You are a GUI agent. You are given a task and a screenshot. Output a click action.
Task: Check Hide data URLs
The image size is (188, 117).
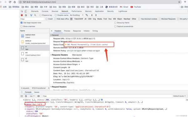pyautogui.click(x=55, y=19)
